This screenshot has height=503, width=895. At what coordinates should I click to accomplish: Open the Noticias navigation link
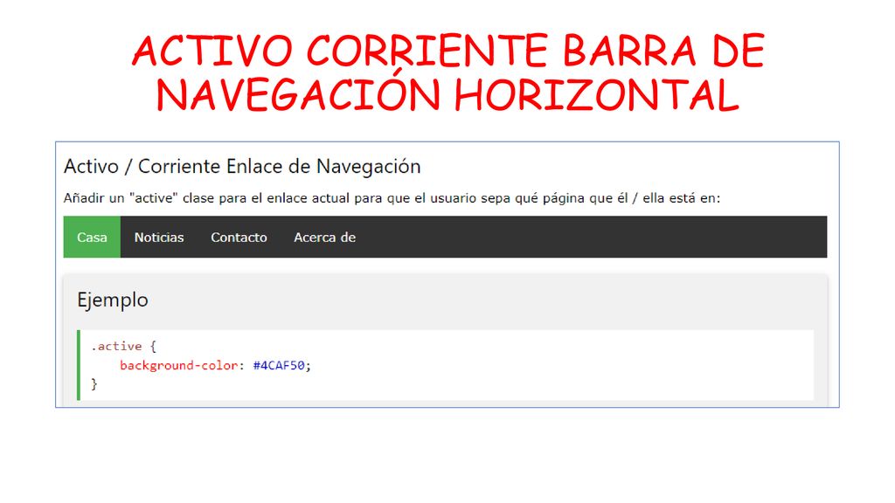[159, 237]
